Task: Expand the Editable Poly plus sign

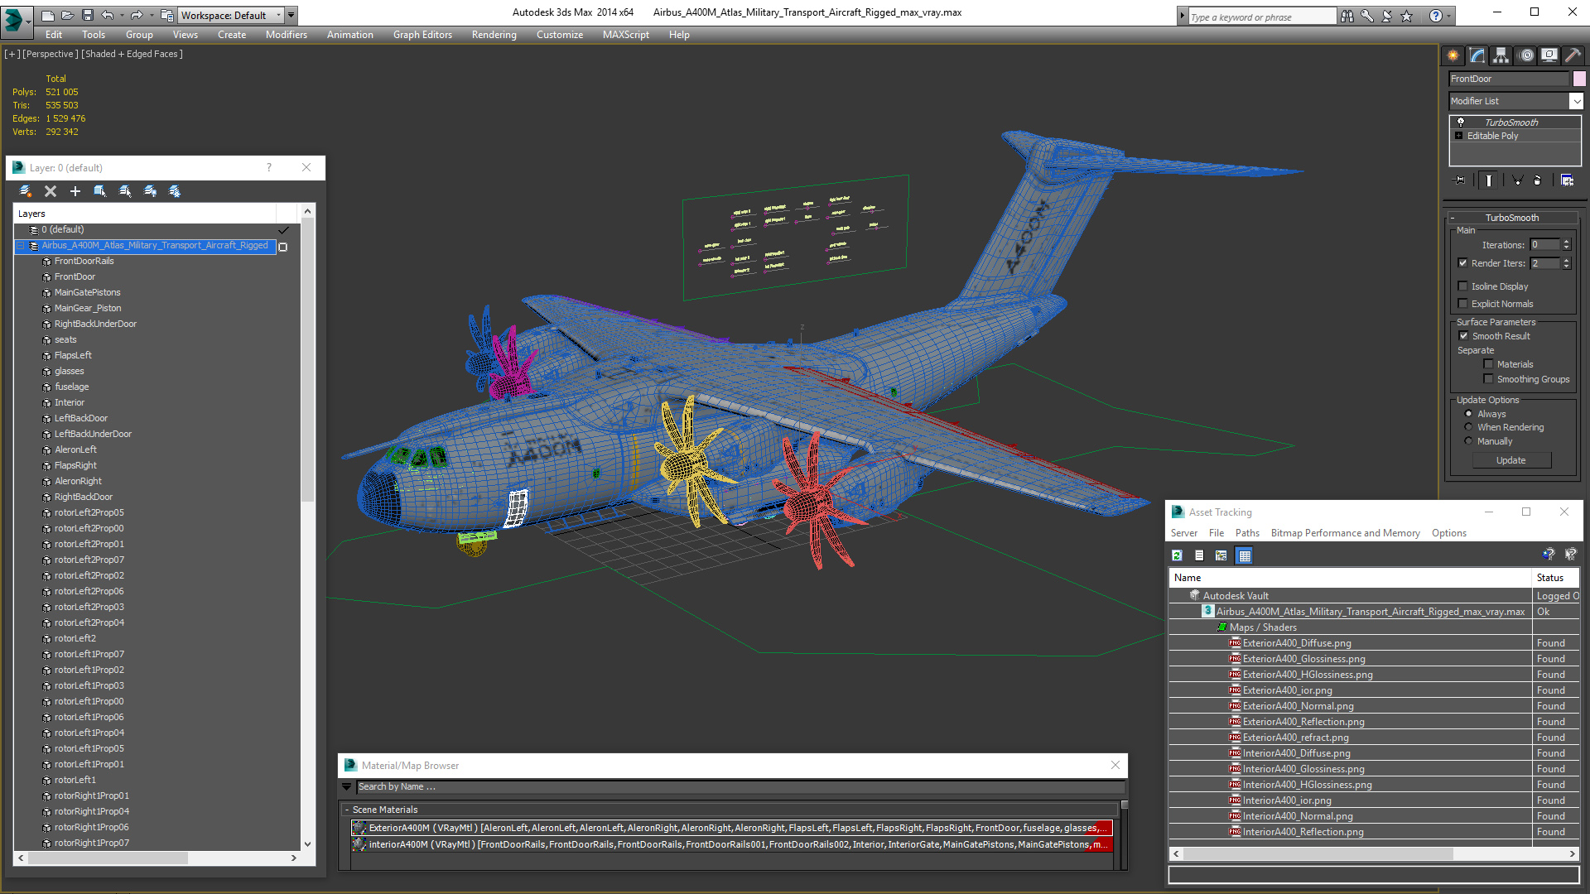Action: click(x=1459, y=136)
